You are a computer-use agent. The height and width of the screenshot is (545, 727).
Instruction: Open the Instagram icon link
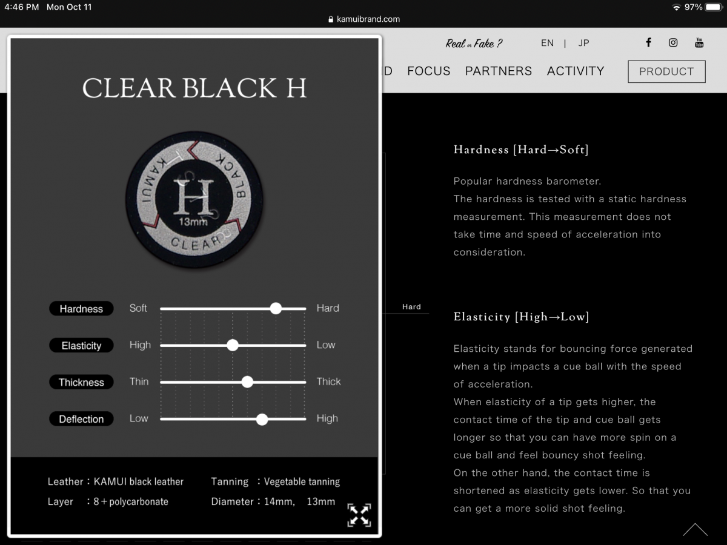pyautogui.click(x=673, y=42)
